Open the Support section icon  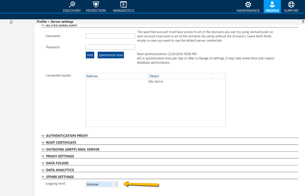tap(291, 6)
